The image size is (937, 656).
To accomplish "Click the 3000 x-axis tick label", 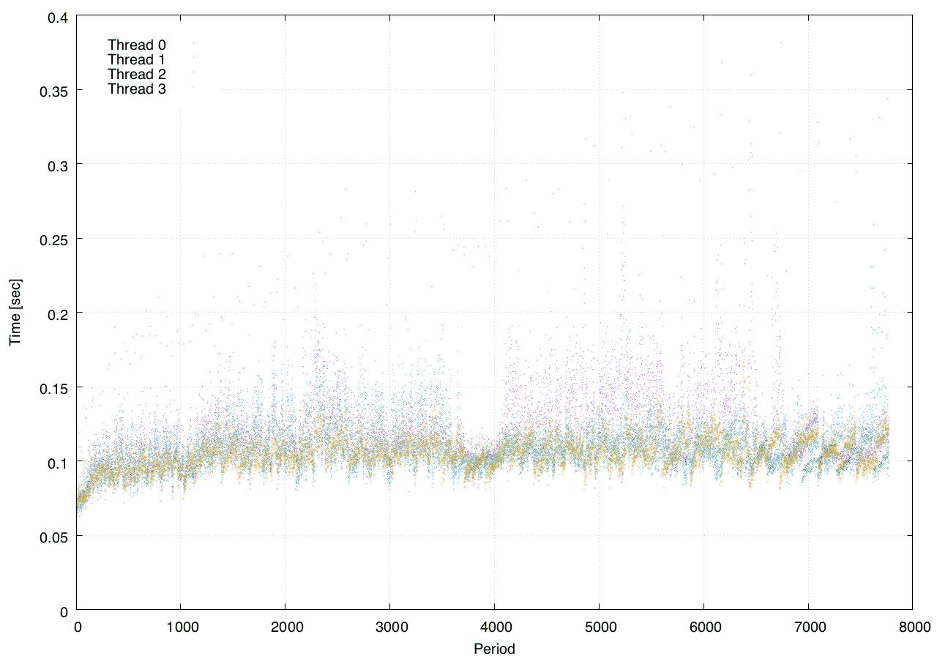I will 390,627.
